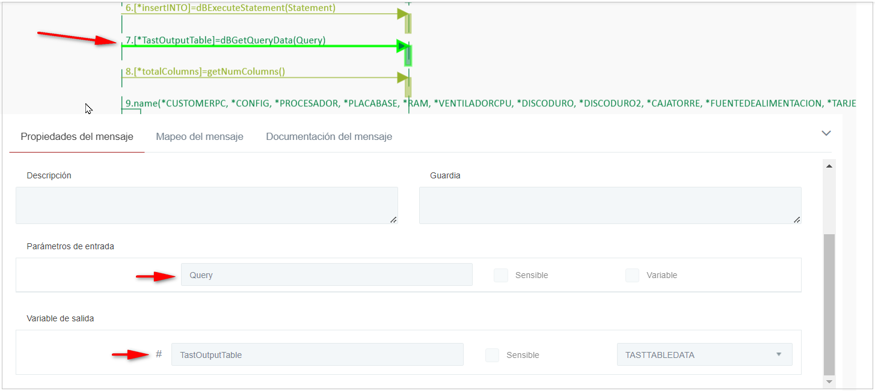Select the dBGetQueryData message label
This screenshot has width=875, height=391.
226,40
